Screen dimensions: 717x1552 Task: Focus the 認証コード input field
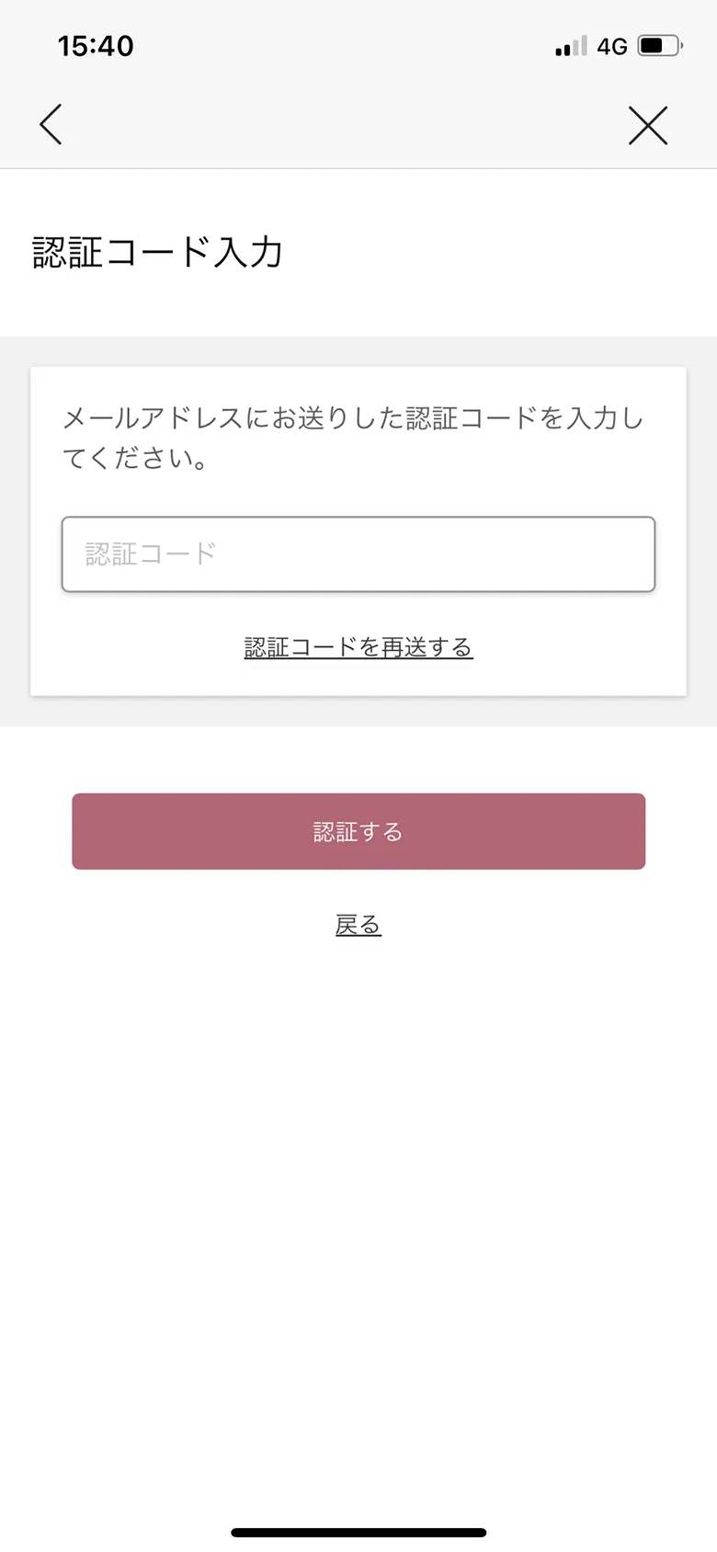pyautogui.click(x=358, y=554)
